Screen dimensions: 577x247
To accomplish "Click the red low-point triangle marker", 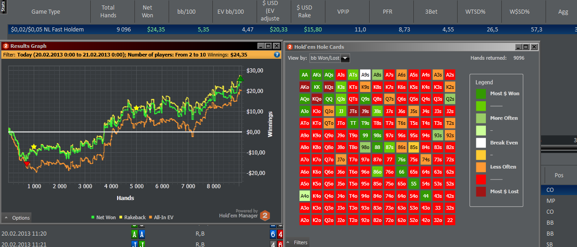I will pos(27,164).
